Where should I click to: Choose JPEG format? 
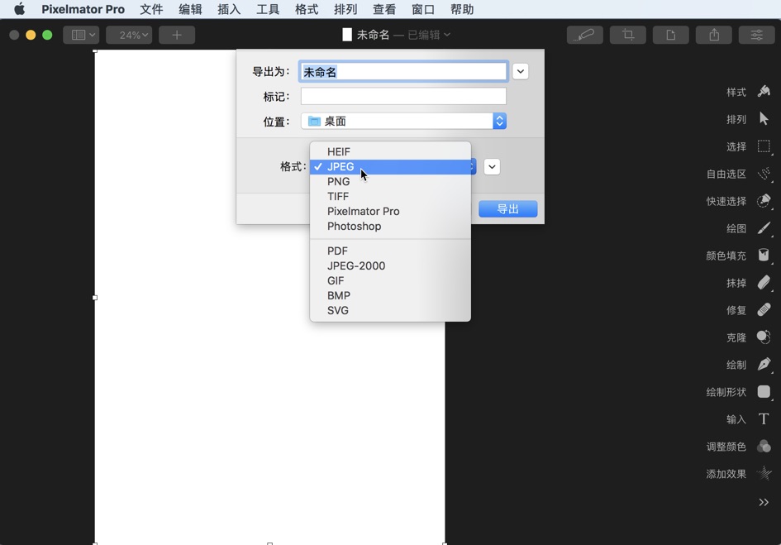tap(390, 166)
